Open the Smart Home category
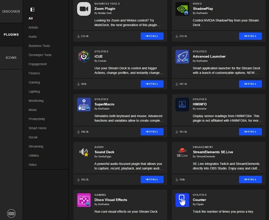The height and width of the screenshot is (220, 269). (37, 128)
